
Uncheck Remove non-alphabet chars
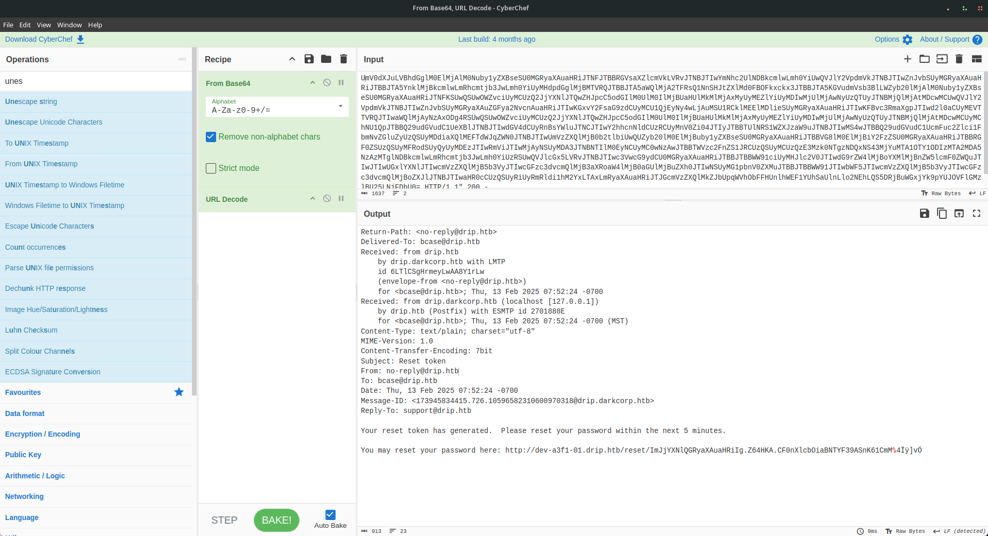[211, 137]
